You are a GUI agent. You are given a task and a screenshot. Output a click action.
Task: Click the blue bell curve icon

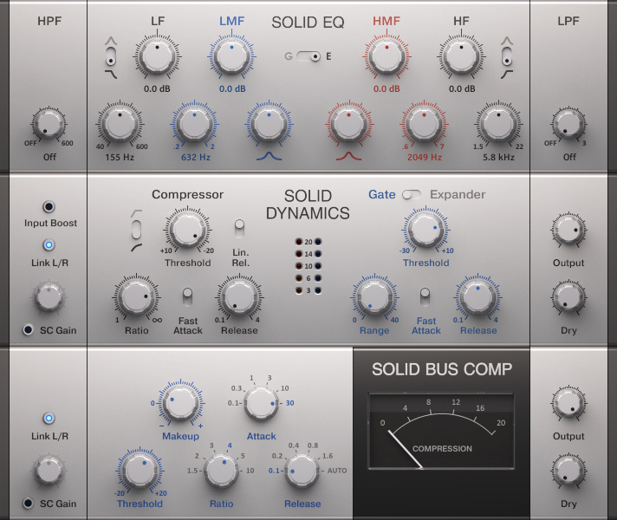pyautogui.click(x=270, y=156)
